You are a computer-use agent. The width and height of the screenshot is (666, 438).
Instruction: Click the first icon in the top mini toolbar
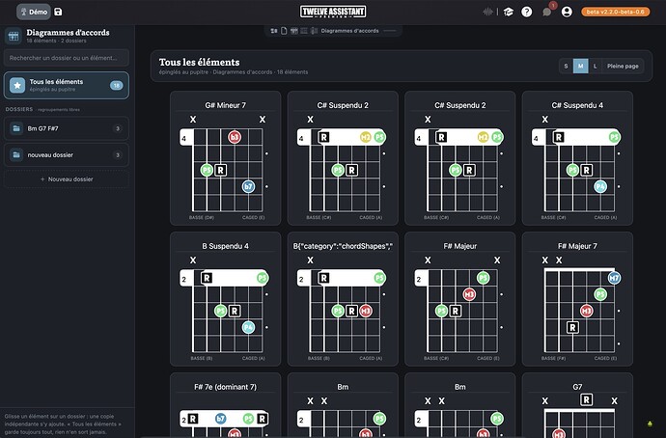pyautogui.click(x=274, y=31)
